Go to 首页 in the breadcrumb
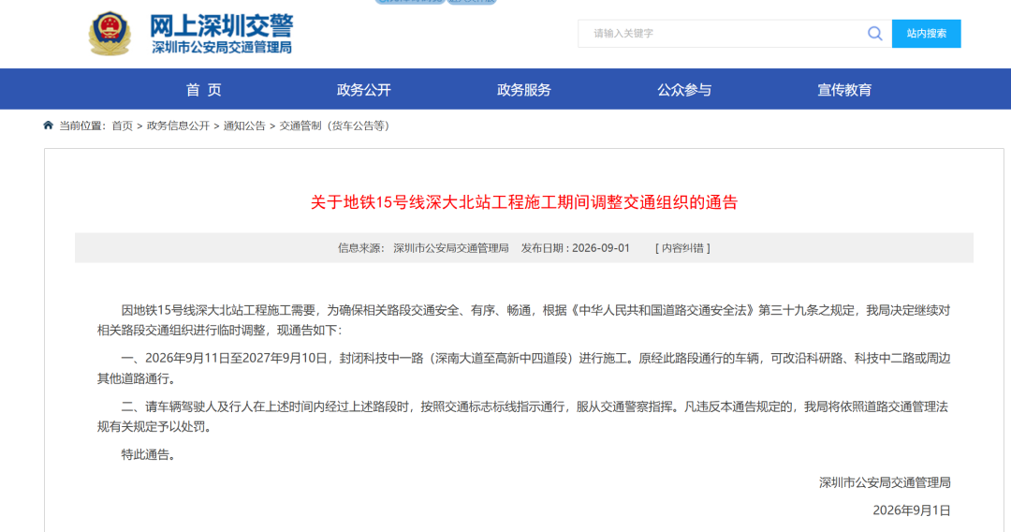 (122, 126)
